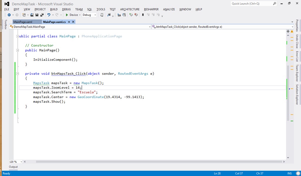Toggle a bookmark with the flag icon
Image resolution: width=301 pixels, height=176 pixels.
coord(143,14)
